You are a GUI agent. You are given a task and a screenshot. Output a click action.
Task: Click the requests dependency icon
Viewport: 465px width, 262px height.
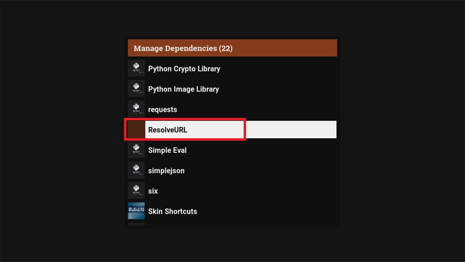(136, 109)
